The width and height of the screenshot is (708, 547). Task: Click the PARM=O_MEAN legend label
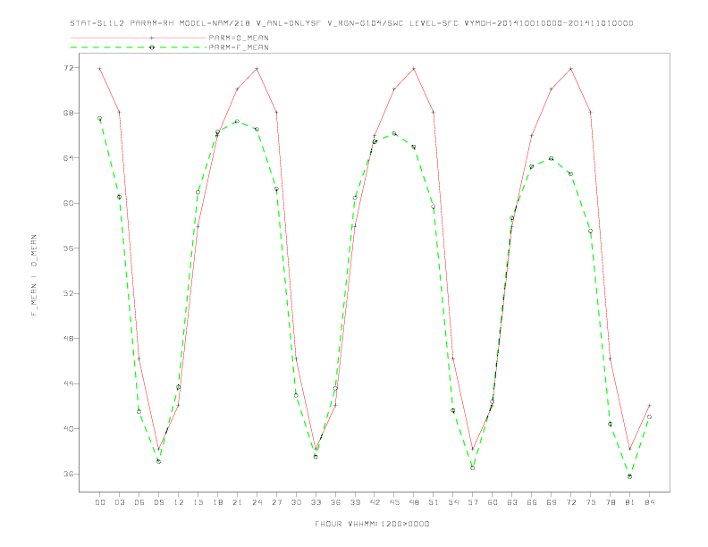[x=239, y=38]
